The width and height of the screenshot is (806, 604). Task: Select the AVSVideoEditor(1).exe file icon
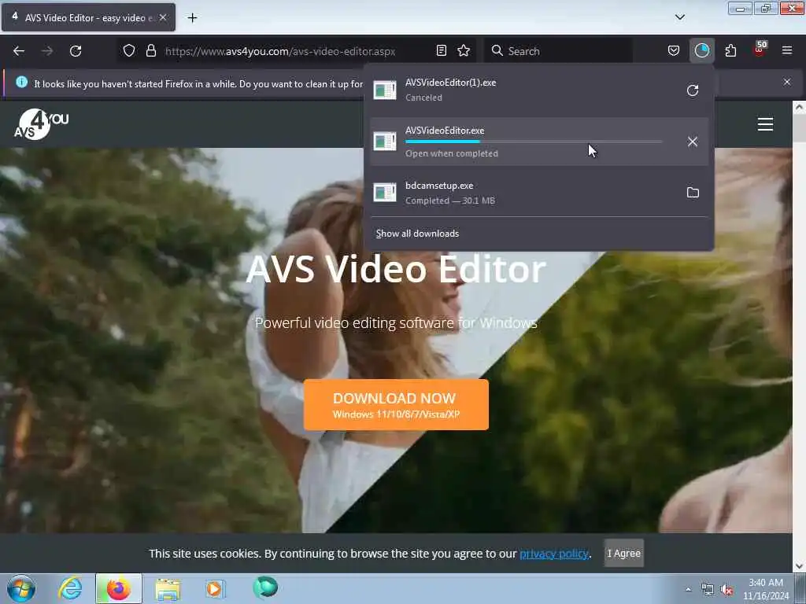click(384, 90)
